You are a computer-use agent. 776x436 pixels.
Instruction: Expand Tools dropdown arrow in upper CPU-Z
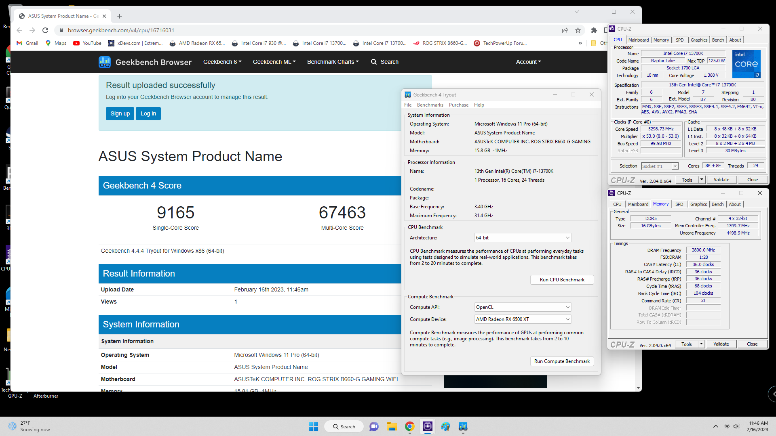point(702,180)
